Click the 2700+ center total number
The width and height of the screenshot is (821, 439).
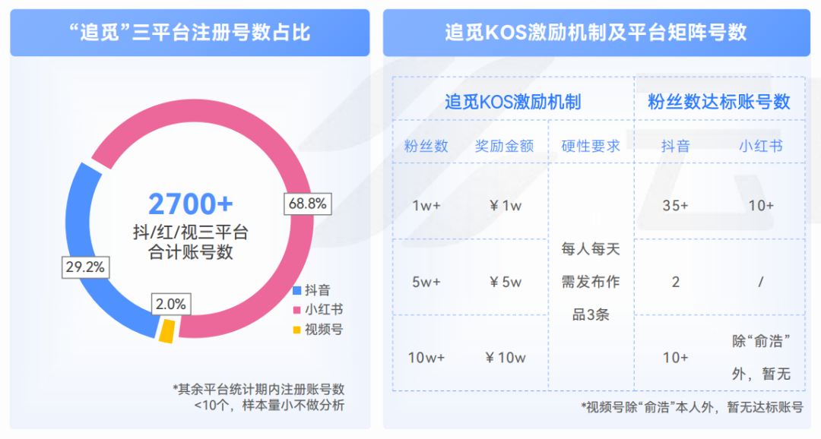coord(191,204)
